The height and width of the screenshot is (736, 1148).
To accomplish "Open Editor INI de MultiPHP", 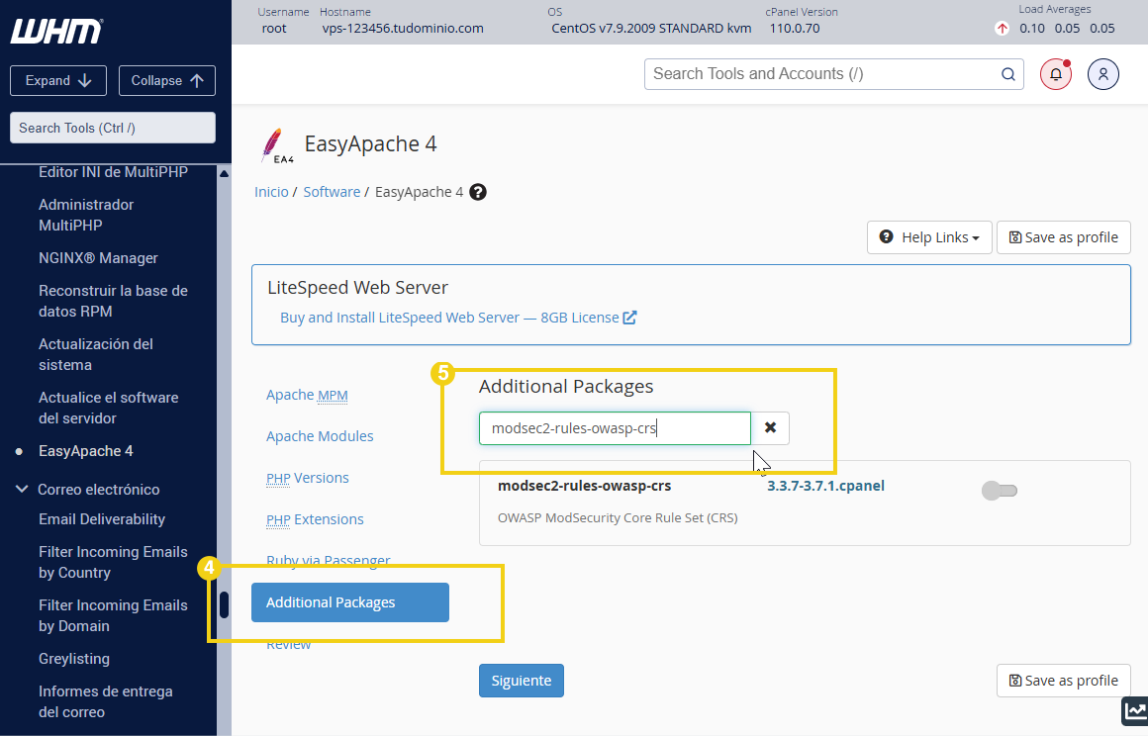I will tap(114, 172).
